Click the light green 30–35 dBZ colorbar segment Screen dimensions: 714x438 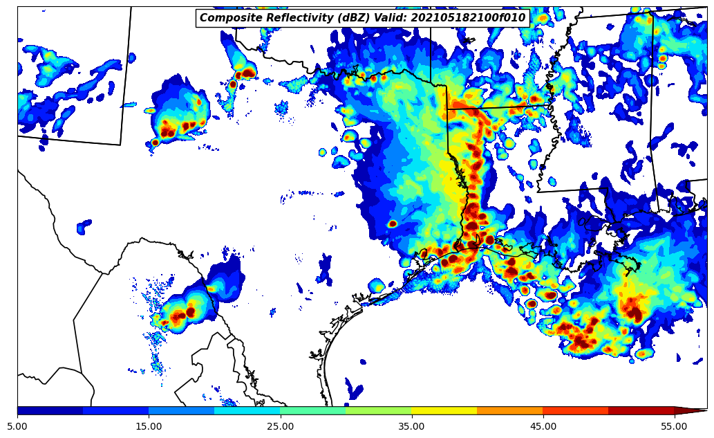pos(378,410)
